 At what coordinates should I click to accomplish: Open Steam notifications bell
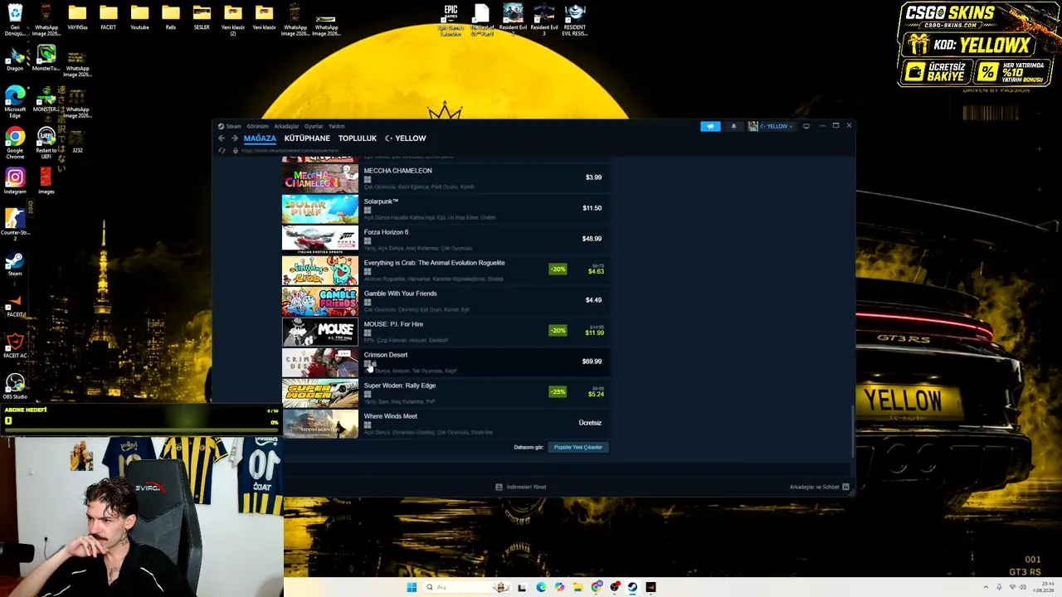click(733, 126)
